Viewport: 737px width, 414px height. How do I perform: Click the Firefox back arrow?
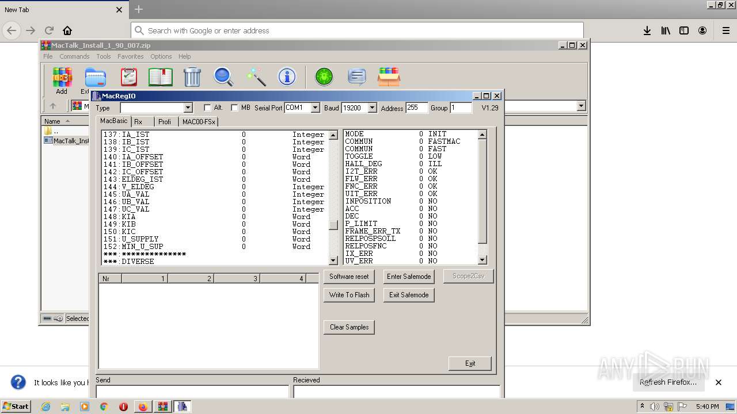(12, 30)
